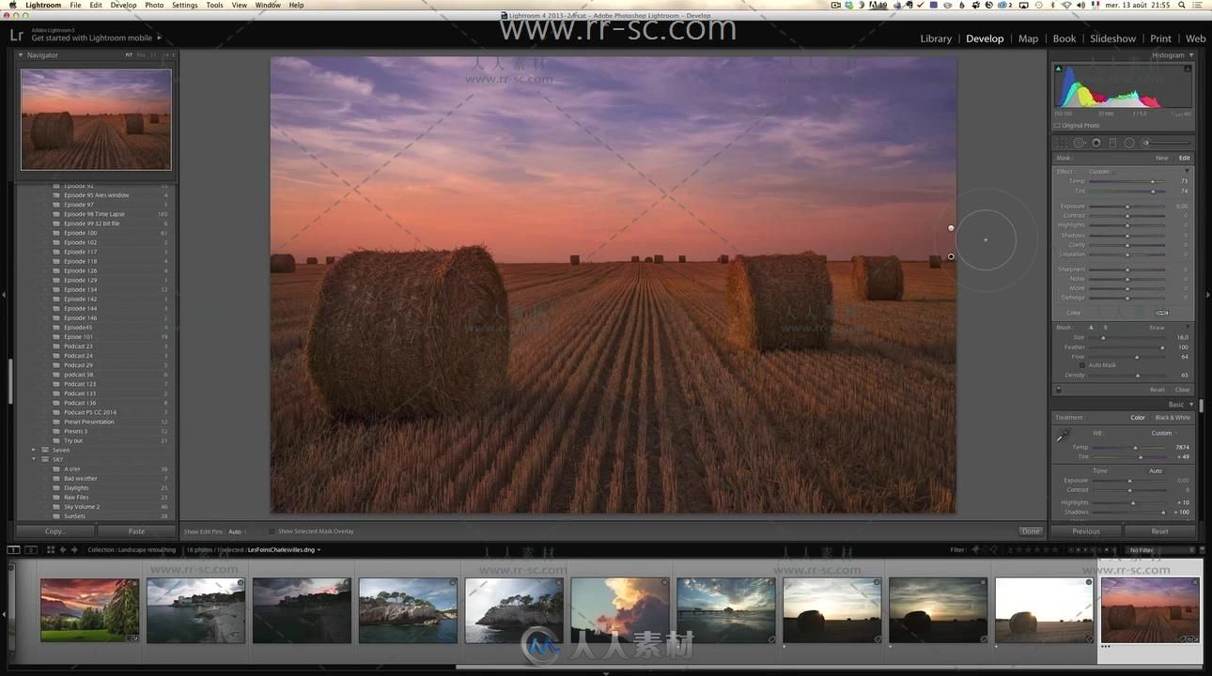Click Done below the photo
The image size is (1212, 676).
(x=1031, y=531)
